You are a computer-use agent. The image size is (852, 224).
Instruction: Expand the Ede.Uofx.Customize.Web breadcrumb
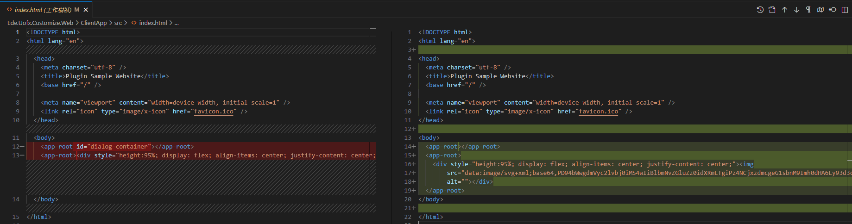click(40, 23)
